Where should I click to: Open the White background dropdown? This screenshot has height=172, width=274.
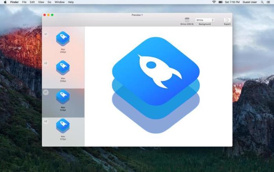point(205,20)
